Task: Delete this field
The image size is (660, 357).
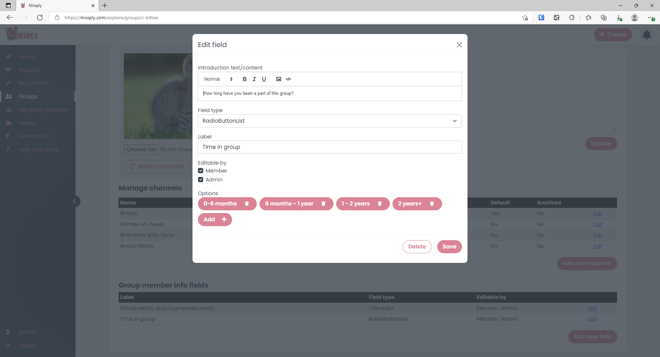Action: click(417, 247)
